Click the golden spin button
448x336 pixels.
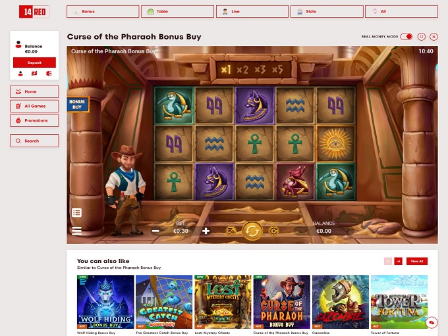pos(252,231)
